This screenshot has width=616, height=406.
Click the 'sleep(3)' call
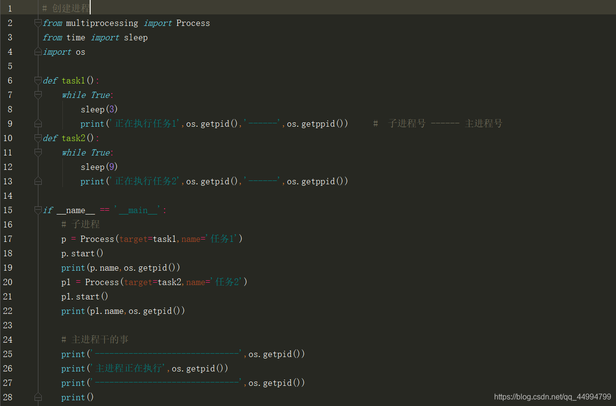point(99,109)
